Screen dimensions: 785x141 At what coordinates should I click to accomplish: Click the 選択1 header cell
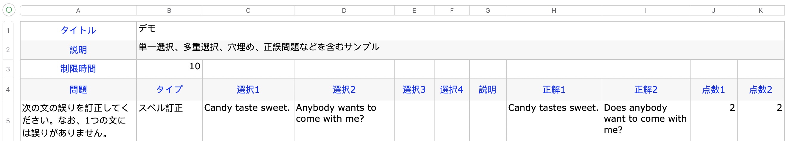(248, 89)
